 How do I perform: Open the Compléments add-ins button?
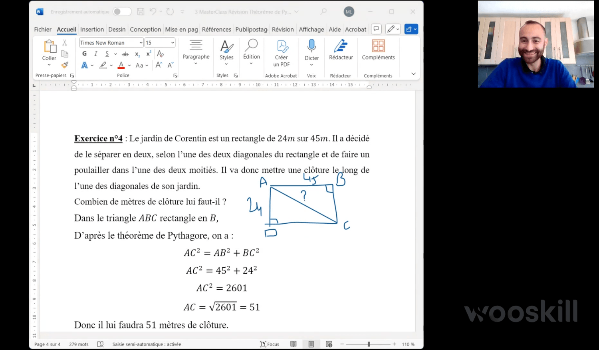[378, 50]
